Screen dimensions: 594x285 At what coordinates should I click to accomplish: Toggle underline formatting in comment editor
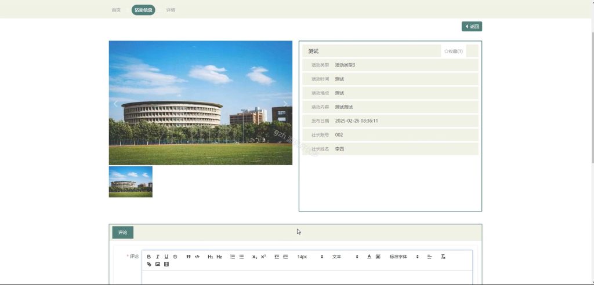pyautogui.click(x=166, y=257)
